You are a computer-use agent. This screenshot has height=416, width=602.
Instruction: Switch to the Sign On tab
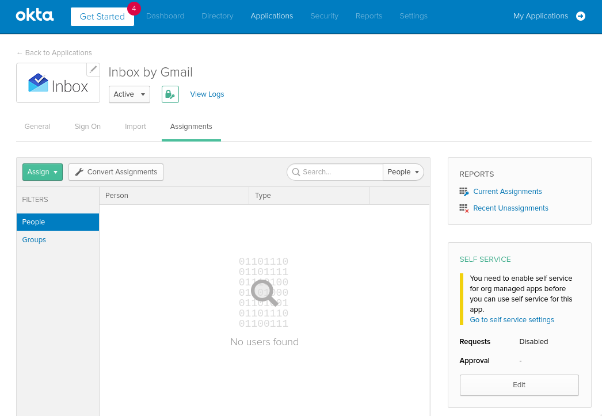pos(87,127)
